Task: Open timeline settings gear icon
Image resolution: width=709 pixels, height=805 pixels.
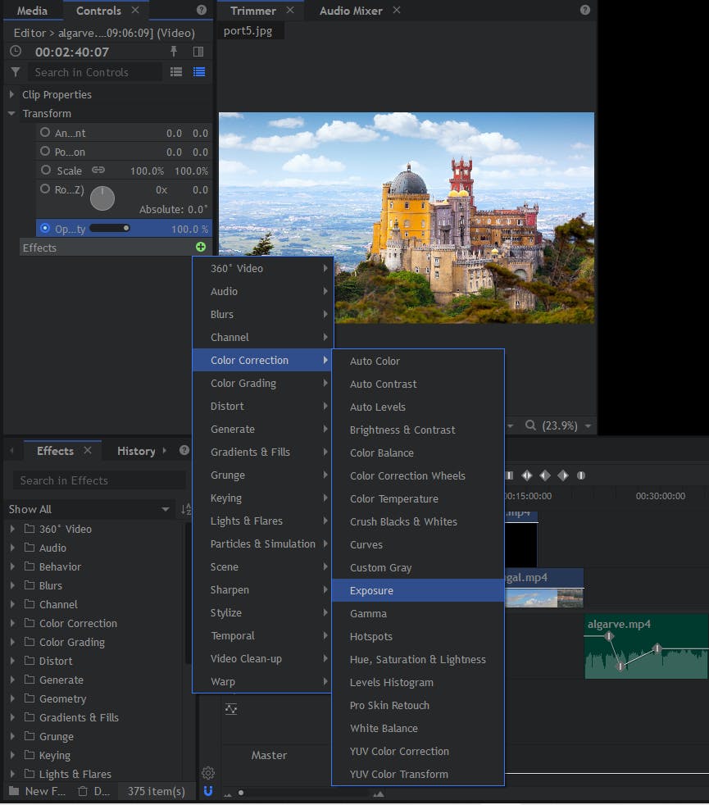Action: pyautogui.click(x=208, y=772)
